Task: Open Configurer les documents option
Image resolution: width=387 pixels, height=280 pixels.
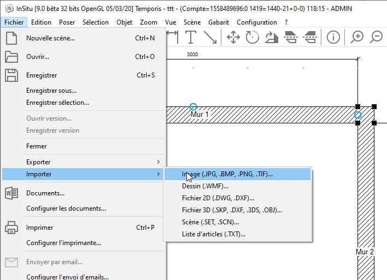Action: click(66, 208)
